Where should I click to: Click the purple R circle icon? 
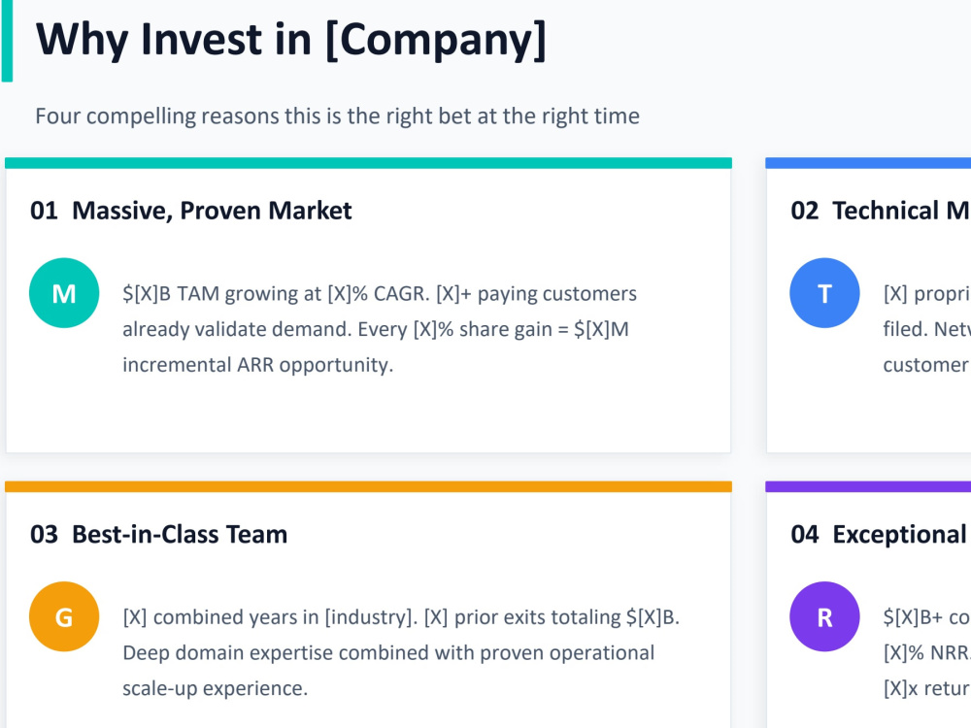(x=824, y=616)
